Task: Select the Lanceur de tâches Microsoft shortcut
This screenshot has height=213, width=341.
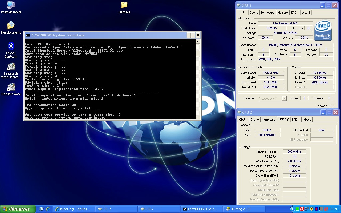Action: click(x=11, y=70)
